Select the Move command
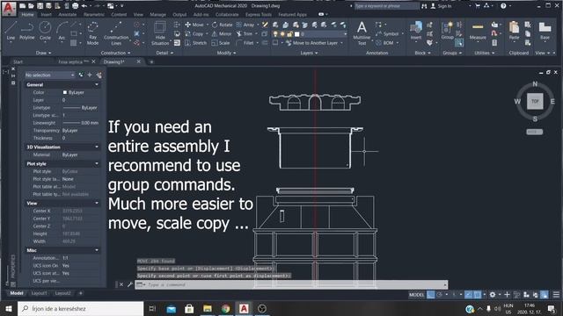563x316 pixels. pos(194,25)
